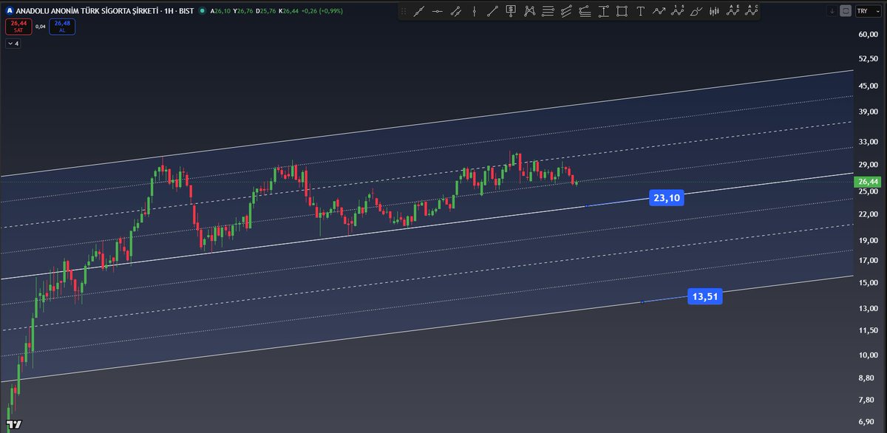
Task: Select the trend line drawing tool
Action: tap(419, 11)
